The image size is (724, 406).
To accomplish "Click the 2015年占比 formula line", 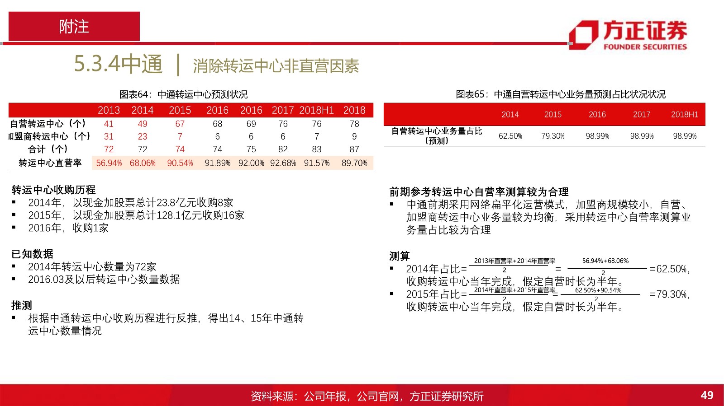I will click(x=548, y=294).
